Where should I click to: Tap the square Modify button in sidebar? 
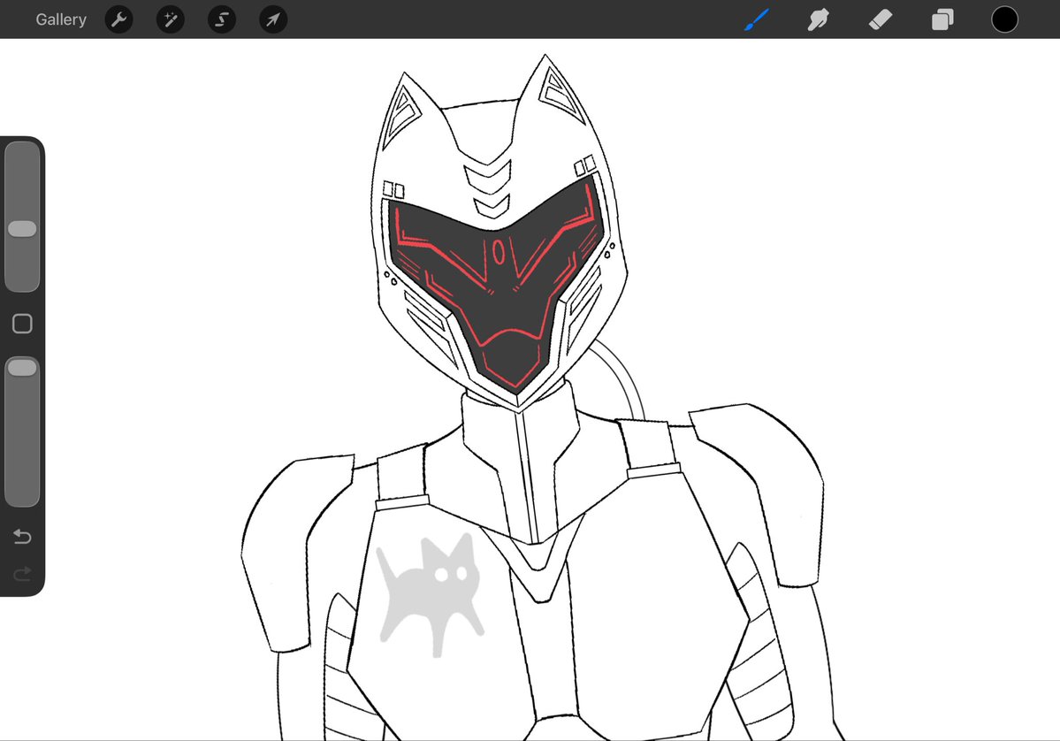[22, 324]
